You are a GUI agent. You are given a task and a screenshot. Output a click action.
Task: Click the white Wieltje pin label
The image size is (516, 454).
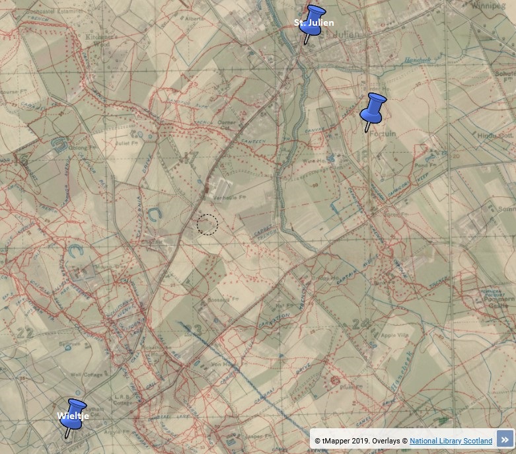pyautogui.click(x=73, y=416)
